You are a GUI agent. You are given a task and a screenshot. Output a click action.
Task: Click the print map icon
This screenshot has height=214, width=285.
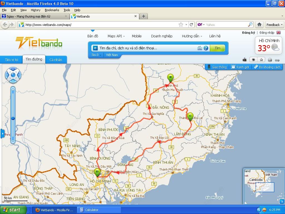click(270, 60)
